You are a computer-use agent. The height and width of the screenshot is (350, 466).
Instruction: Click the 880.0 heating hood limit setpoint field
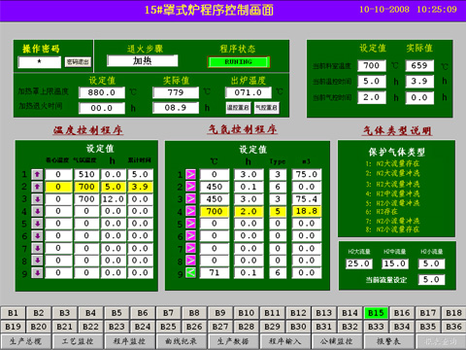[x=102, y=92]
